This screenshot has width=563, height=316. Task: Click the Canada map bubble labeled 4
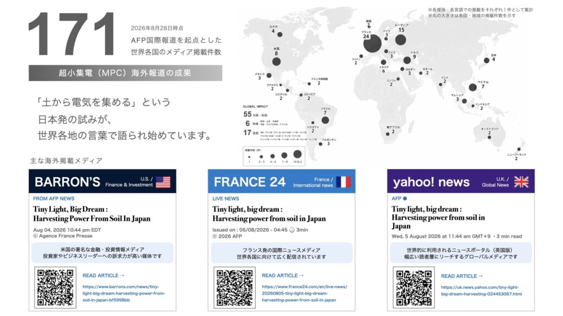(280, 35)
